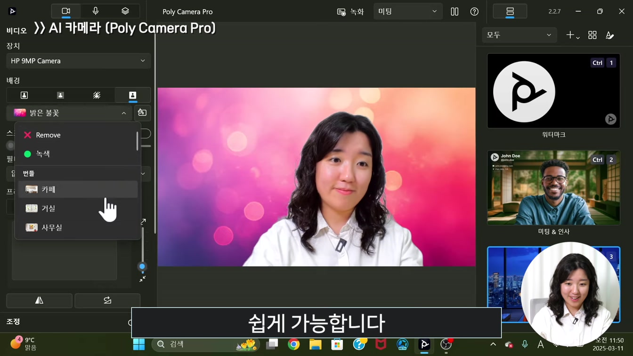The width and height of the screenshot is (633, 356).
Task: Open the weather widget showing 9°C
Action: click(x=24, y=344)
